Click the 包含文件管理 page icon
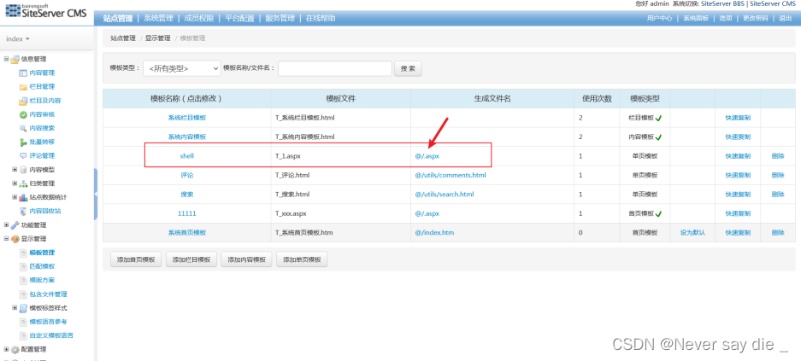The height and width of the screenshot is (361, 801). click(23, 294)
